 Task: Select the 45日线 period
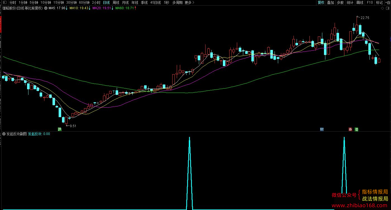(156, 3)
